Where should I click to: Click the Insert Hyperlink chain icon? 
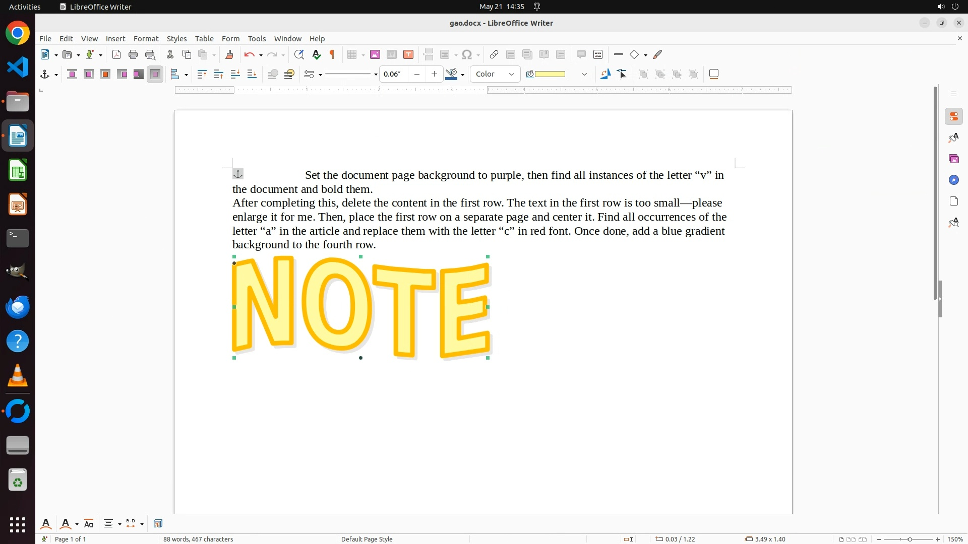494,54
